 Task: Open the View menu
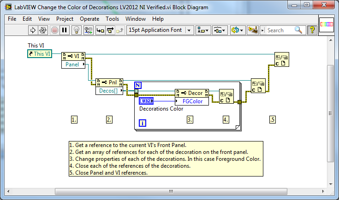44,19
